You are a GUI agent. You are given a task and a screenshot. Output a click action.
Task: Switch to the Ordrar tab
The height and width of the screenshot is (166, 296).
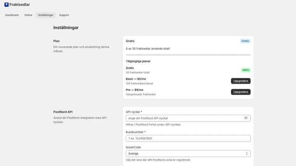28,15
